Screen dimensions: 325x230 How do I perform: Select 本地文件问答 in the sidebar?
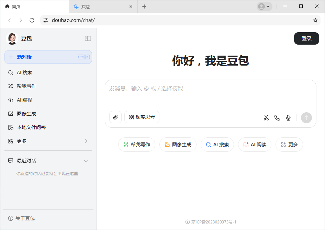pos(31,127)
